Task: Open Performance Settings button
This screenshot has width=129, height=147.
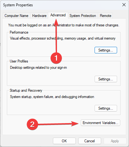Action: click(106, 50)
